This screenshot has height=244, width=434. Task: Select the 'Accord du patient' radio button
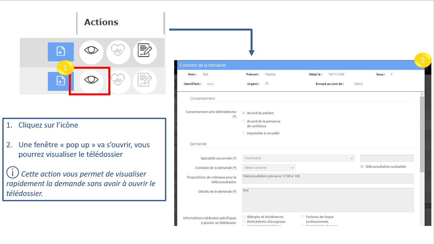[x=244, y=113]
